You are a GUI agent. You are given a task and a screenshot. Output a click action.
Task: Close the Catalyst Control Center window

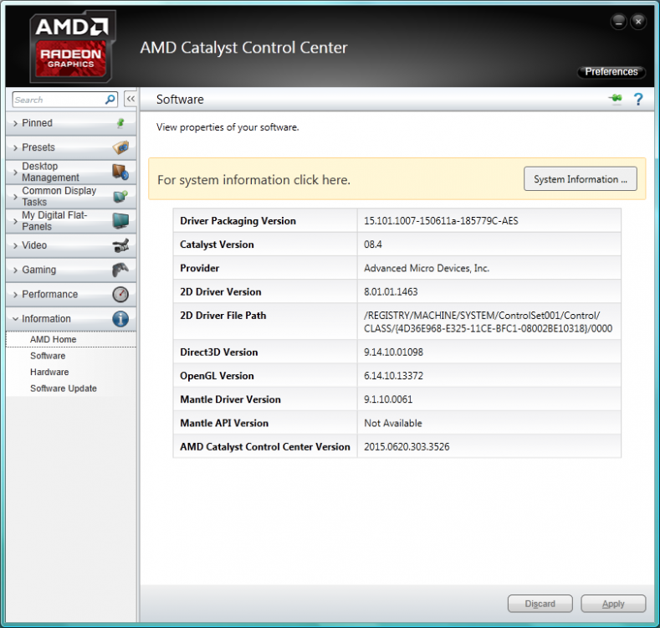pos(638,22)
